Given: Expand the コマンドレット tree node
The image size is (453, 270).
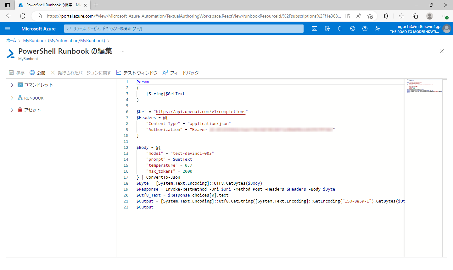Looking at the screenshot, I should pos(12,85).
